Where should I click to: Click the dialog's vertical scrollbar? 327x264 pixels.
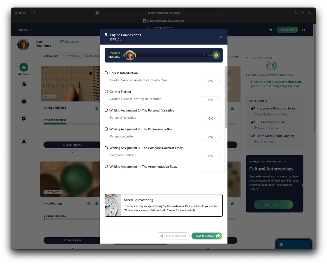pos(226,97)
